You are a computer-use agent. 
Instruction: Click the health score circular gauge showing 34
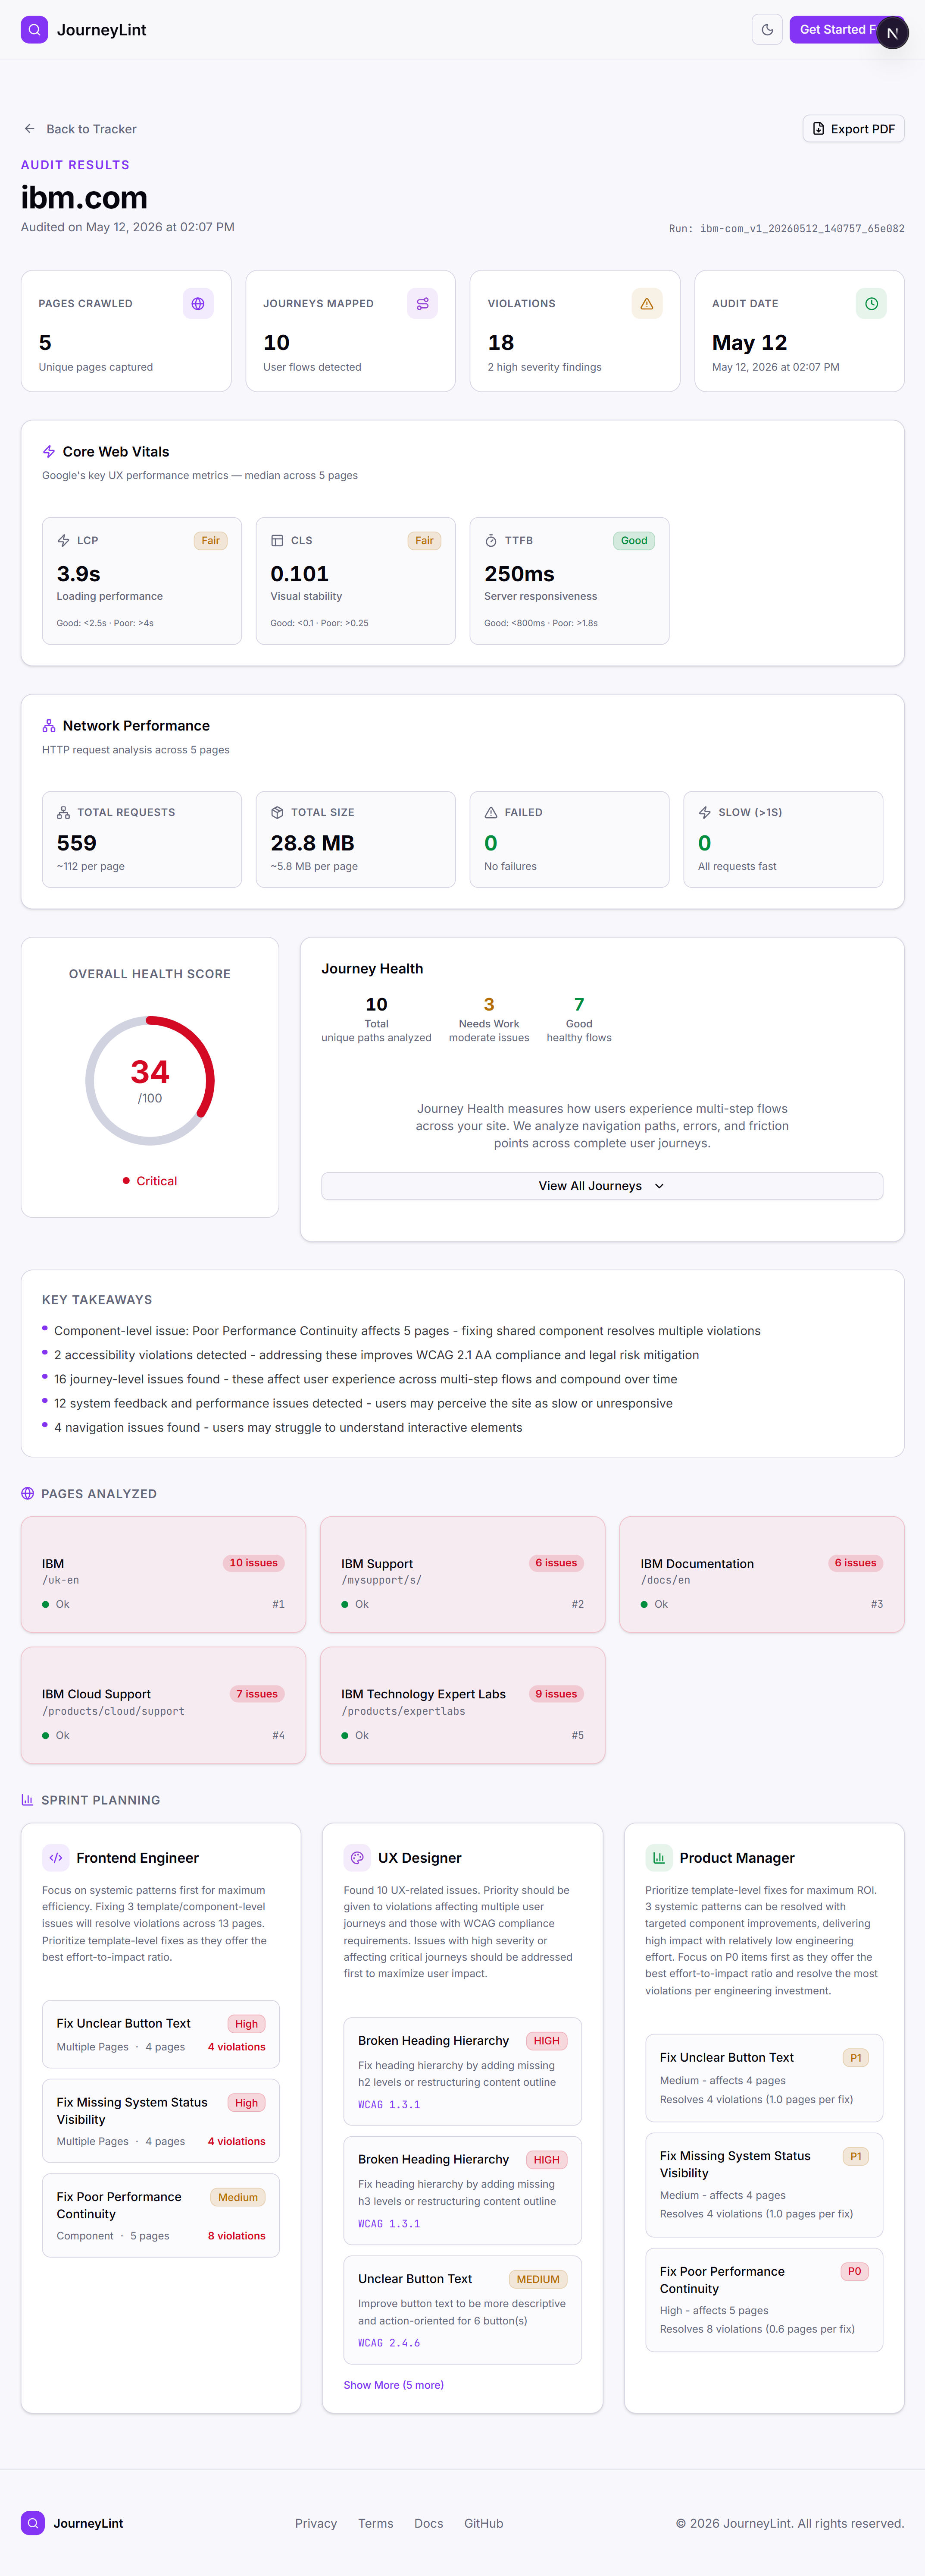pos(150,1081)
